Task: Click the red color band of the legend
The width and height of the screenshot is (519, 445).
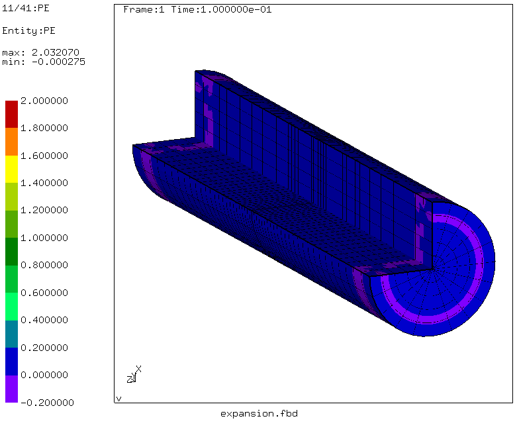Action: (12, 114)
